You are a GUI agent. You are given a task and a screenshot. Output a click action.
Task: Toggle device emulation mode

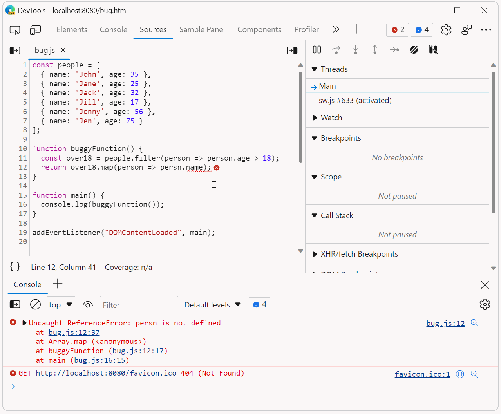point(35,29)
